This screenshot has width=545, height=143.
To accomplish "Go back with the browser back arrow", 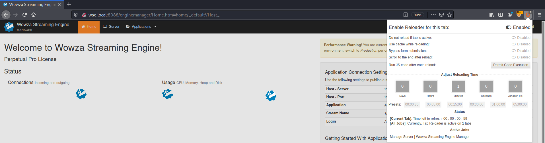I will point(6,15).
